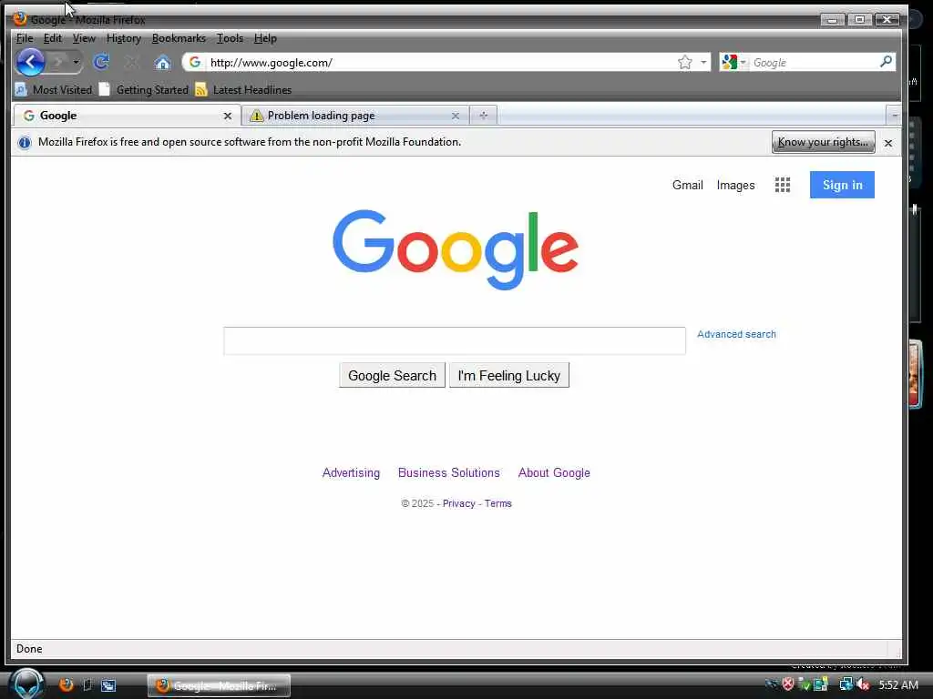Screen dimensions: 933x699
Task: Open Latest Headlines feed bookmark
Action: (x=243, y=90)
